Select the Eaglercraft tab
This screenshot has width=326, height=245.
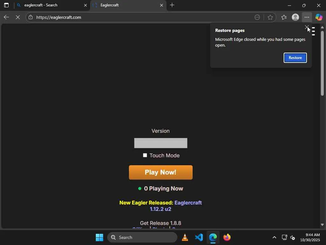(x=128, y=5)
